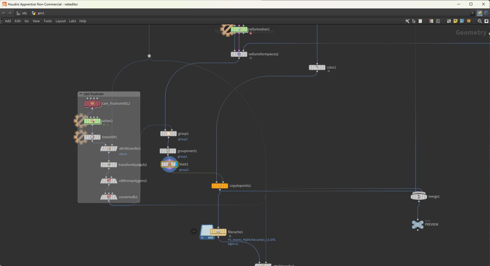Open the Edit menu
Screen dimensions: 490x266
click(x=18, y=21)
